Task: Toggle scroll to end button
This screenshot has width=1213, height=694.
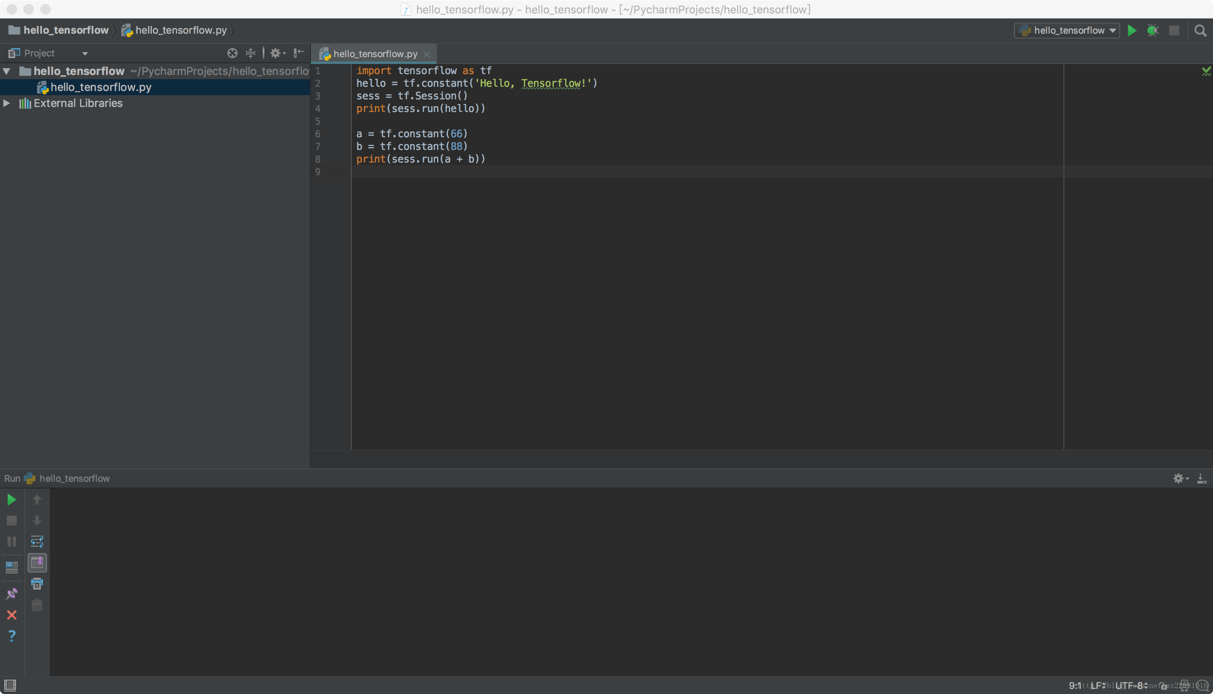Action: click(x=37, y=563)
